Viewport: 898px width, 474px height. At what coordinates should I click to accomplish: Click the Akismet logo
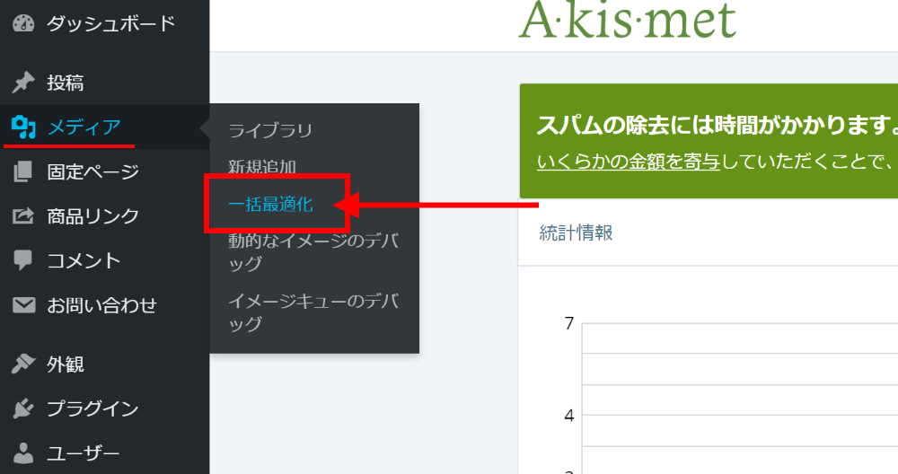tap(627, 20)
